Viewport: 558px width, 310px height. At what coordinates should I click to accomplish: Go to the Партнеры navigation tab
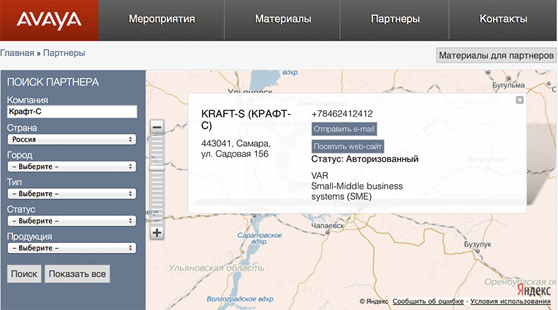coord(395,19)
